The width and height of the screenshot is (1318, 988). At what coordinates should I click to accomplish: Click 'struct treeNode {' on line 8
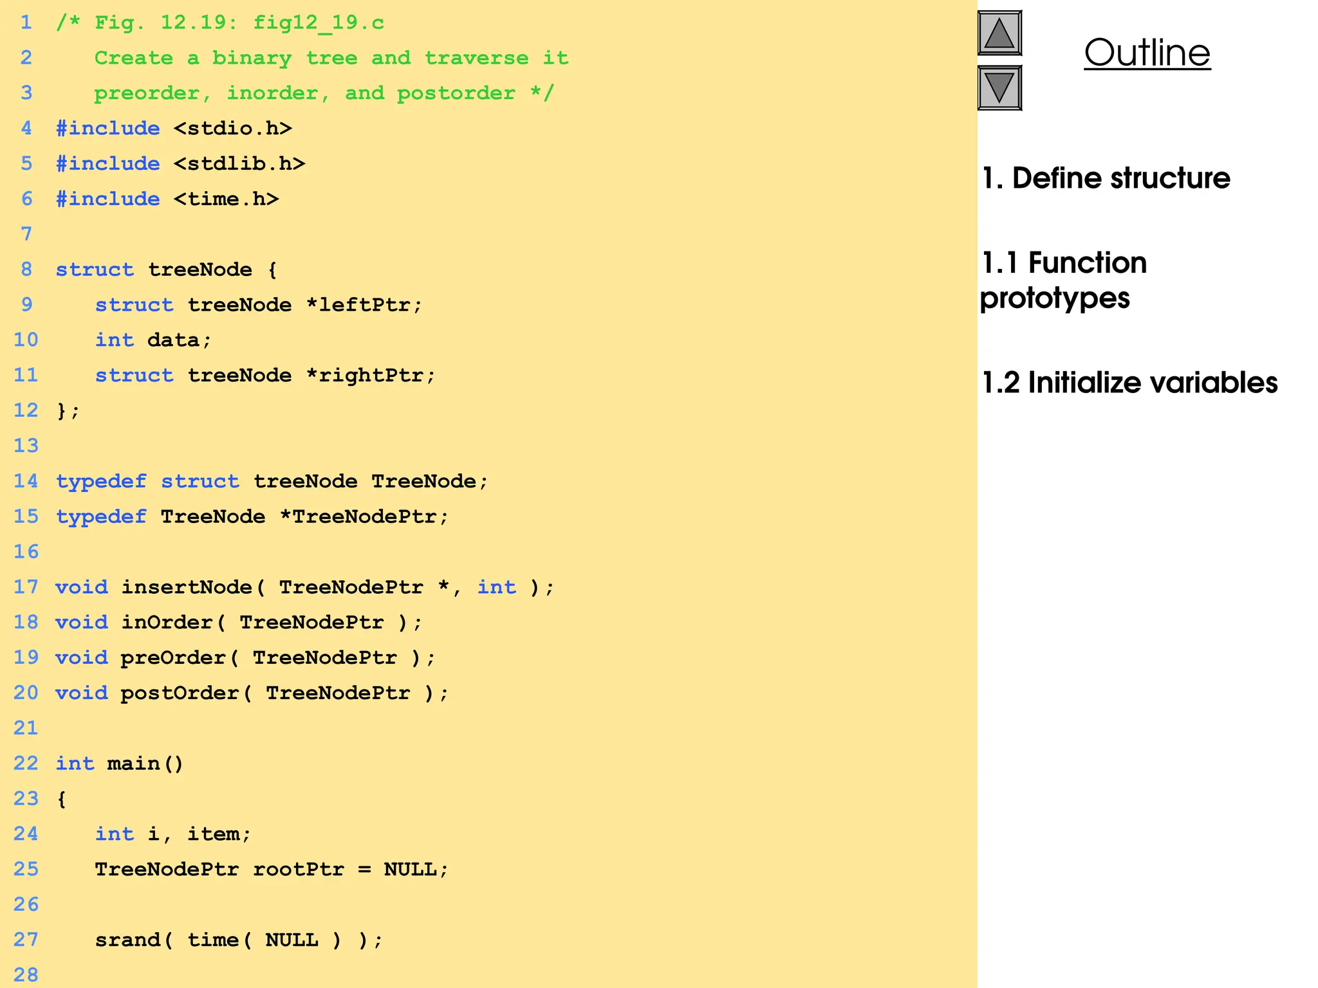[166, 270]
